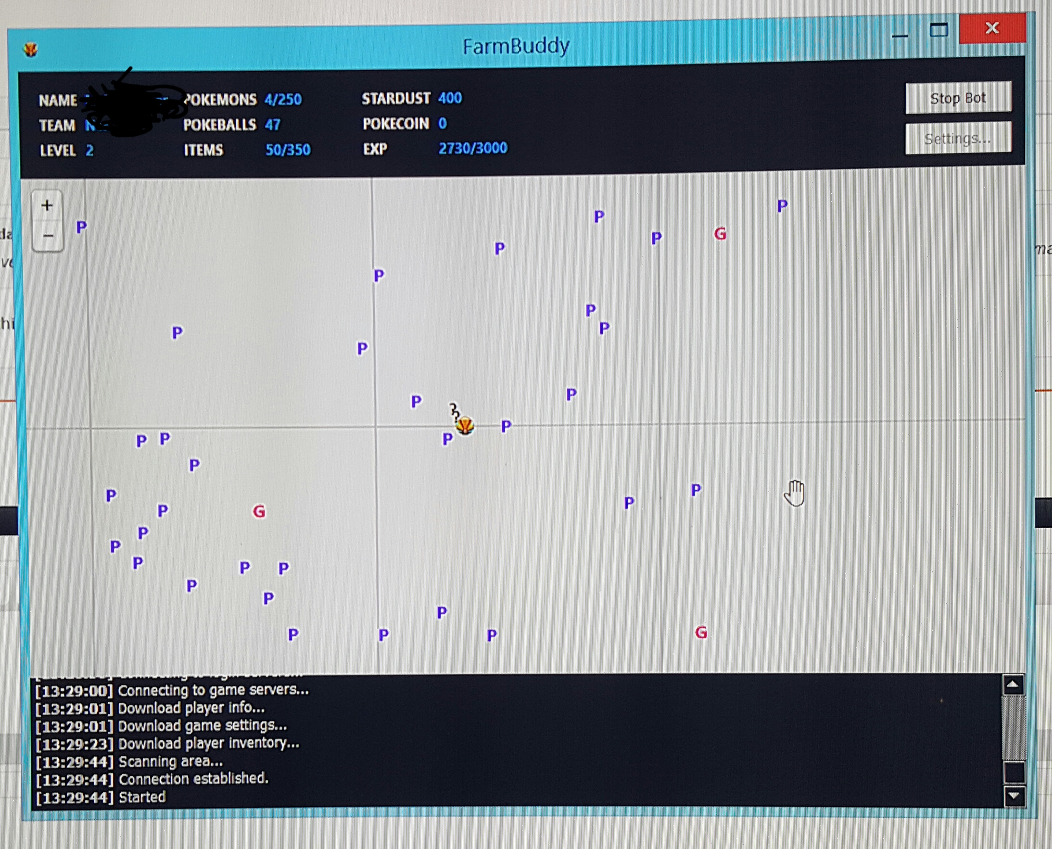The image size is (1052, 849).
Task: Click log line 'Connection established.'
Action: (152, 779)
